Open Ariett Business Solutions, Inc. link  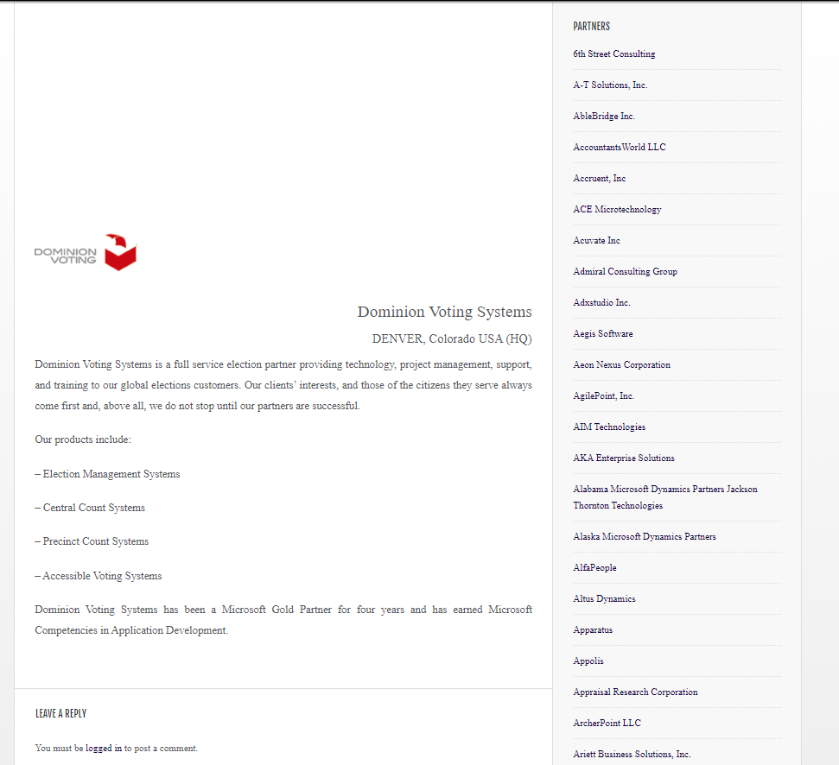632,753
